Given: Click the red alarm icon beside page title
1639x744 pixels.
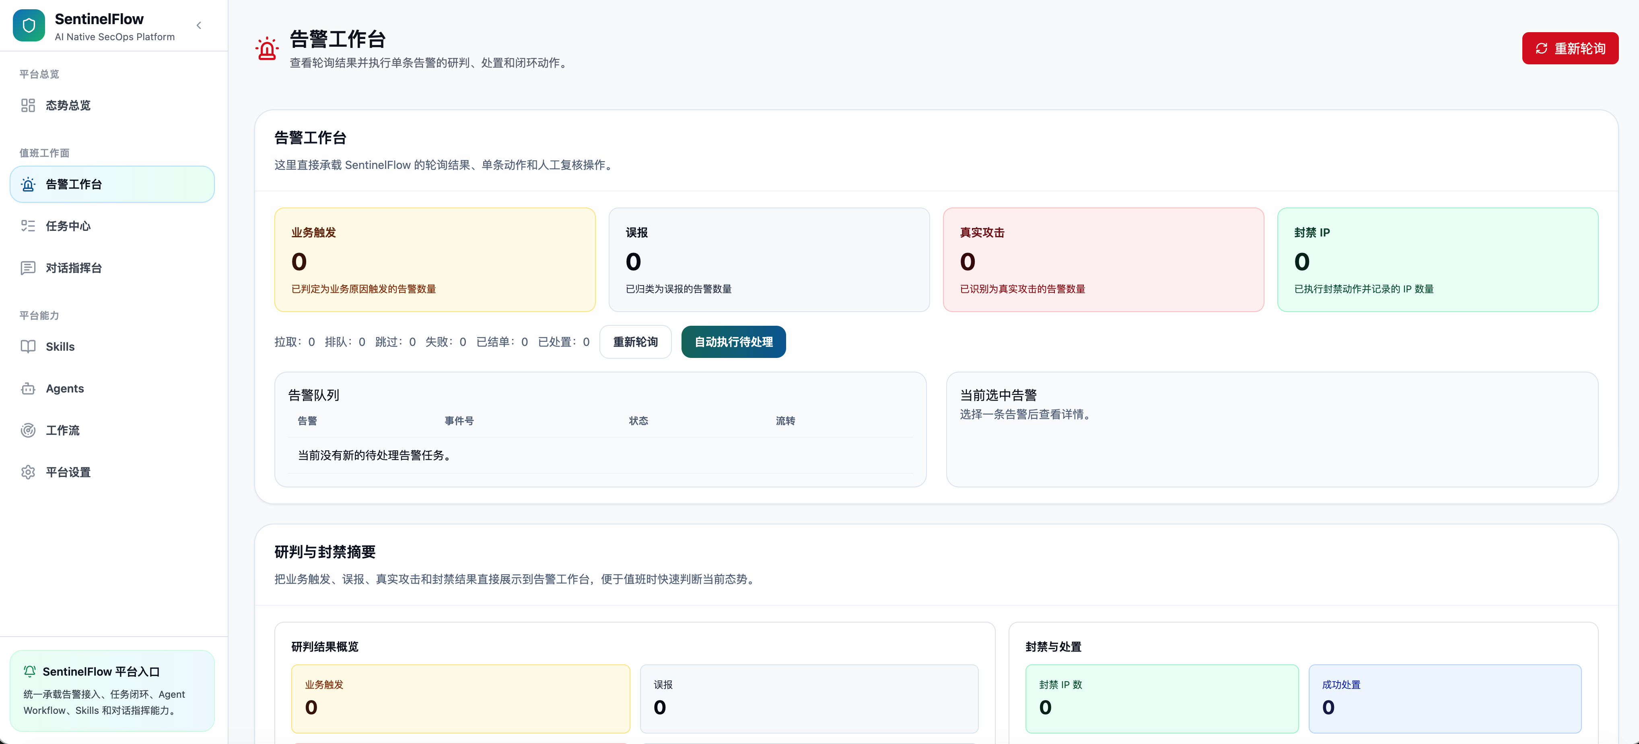Looking at the screenshot, I should tap(267, 48).
